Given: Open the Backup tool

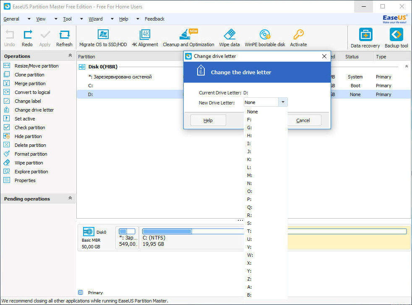Looking at the screenshot, I should 396,38.
